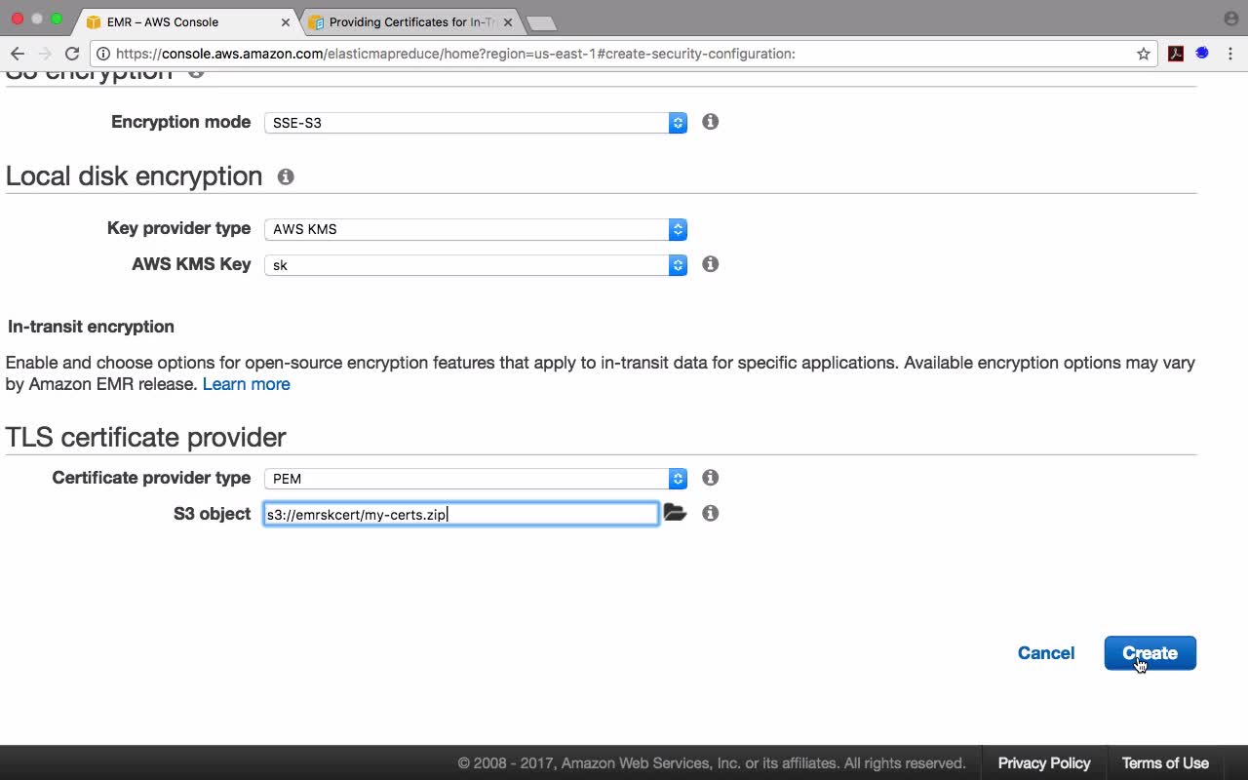
Task: Open the Terms of Use link
Action: pos(1165,763)
